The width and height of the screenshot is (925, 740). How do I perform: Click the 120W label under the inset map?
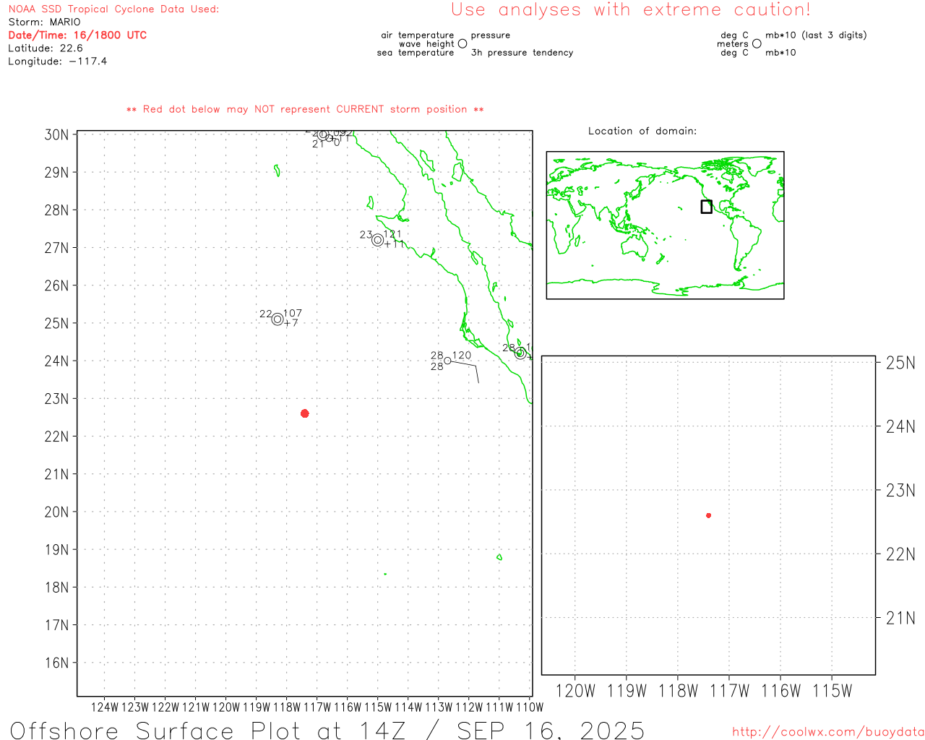pos(575,691)
